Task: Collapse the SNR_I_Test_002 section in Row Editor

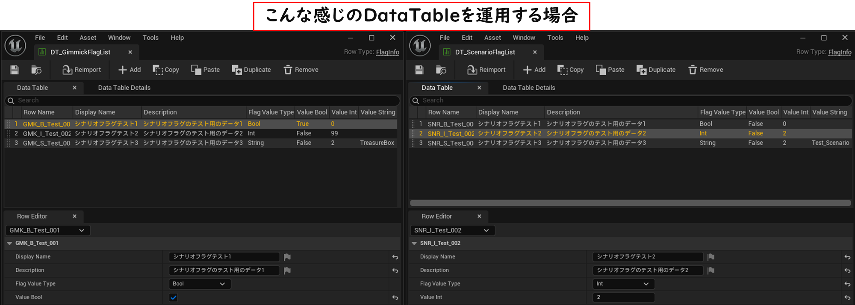Action: coord(414,243)
